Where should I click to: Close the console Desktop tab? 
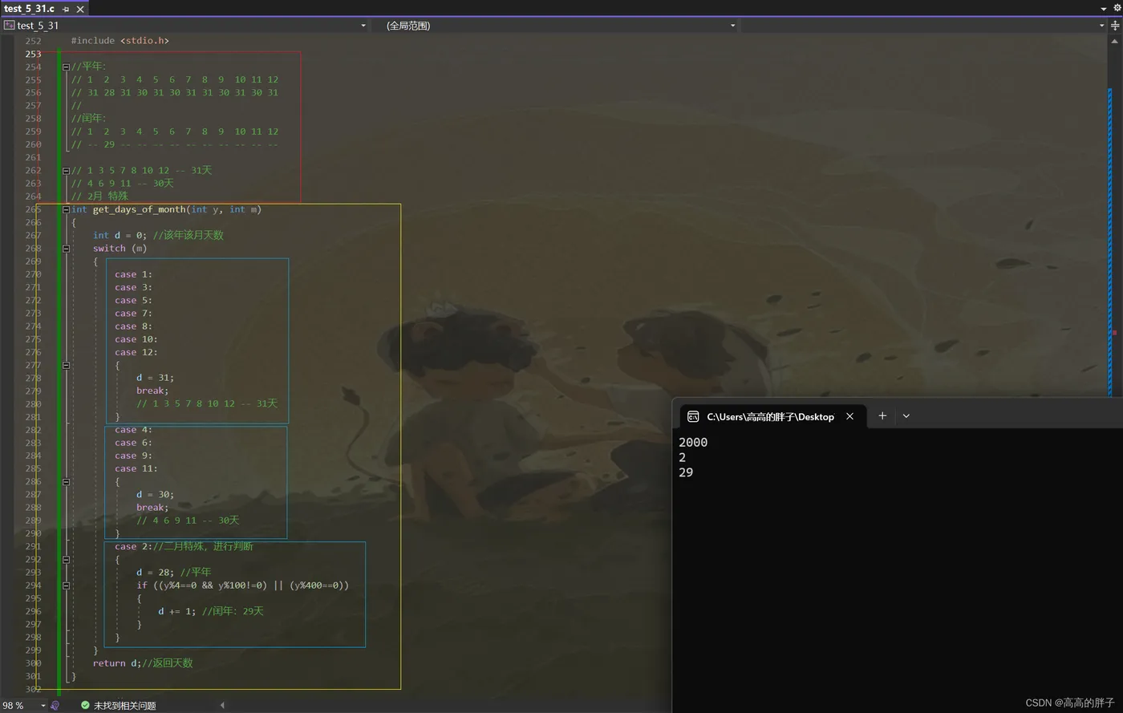coord(849,416)
